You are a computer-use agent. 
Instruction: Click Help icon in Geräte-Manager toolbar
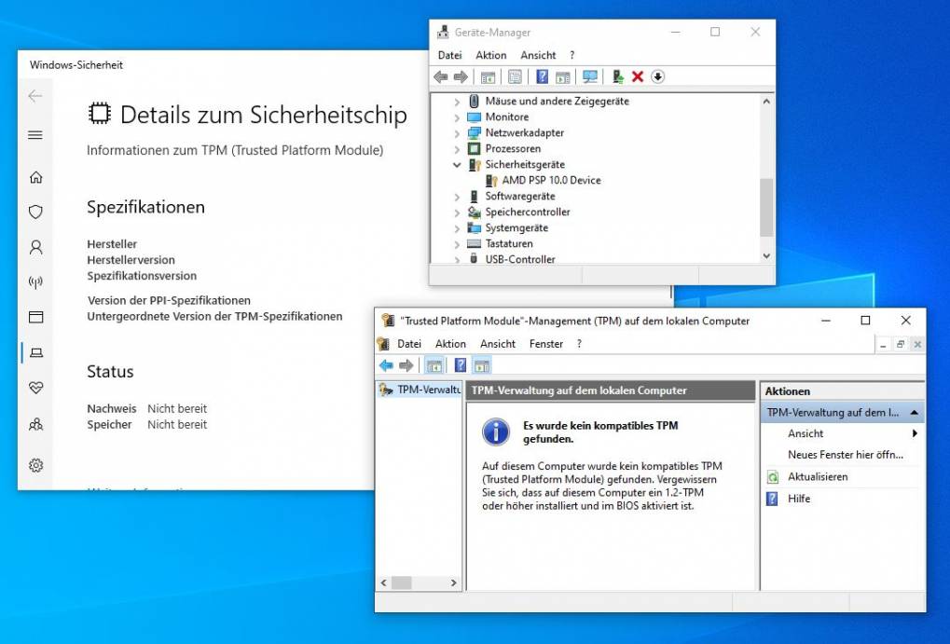[x=543, y=77]
